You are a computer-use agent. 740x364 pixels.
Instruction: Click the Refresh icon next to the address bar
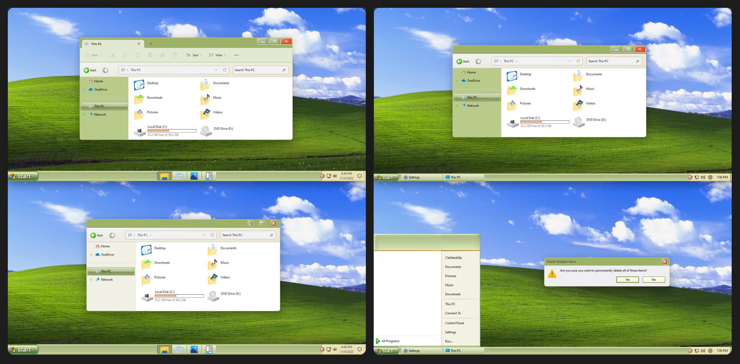pos(225,70)
